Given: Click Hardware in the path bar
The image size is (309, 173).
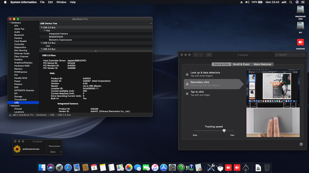Looking at the screenshot, I should (x=41, y=115).
